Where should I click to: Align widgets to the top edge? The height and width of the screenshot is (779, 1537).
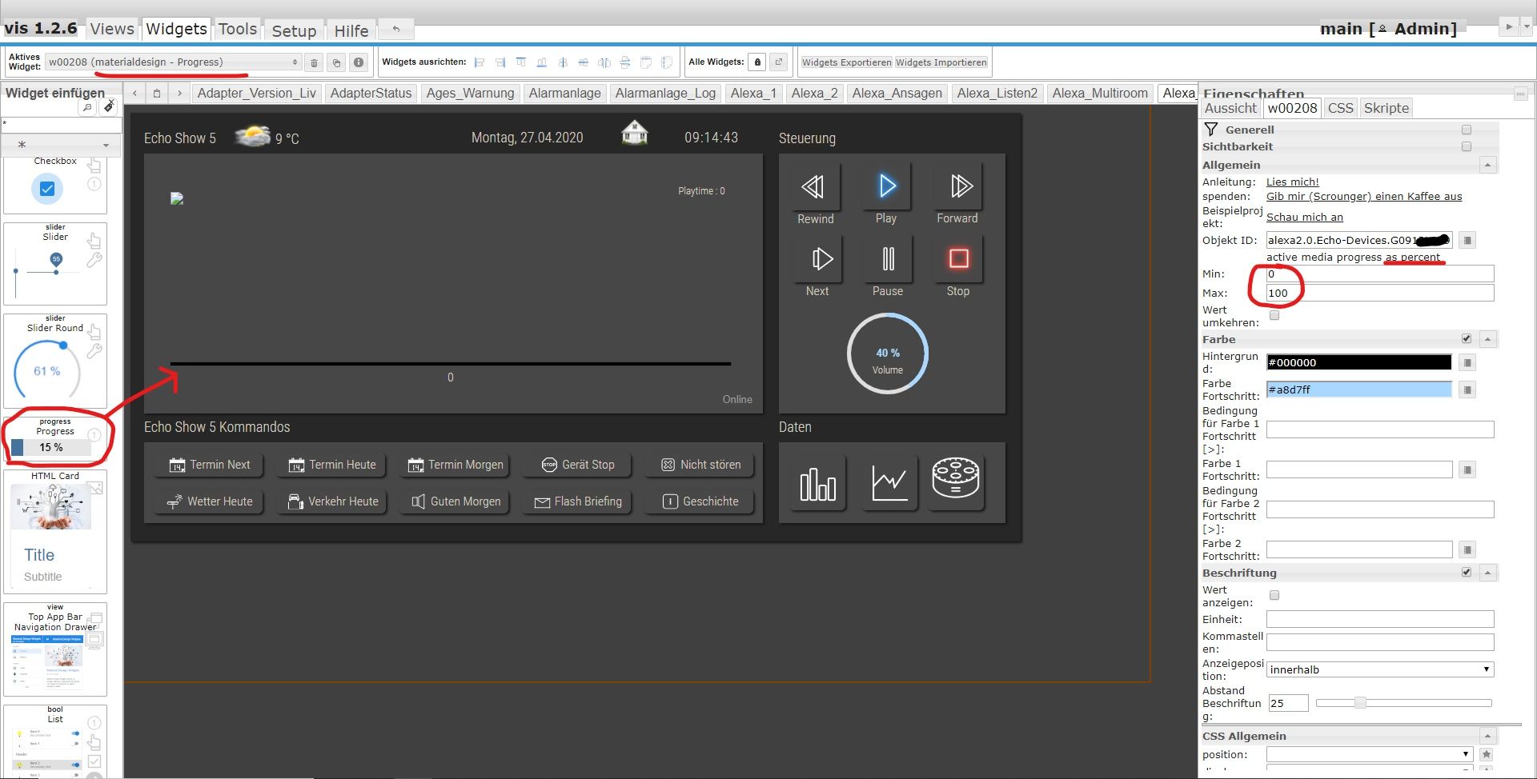pos(521,62)
